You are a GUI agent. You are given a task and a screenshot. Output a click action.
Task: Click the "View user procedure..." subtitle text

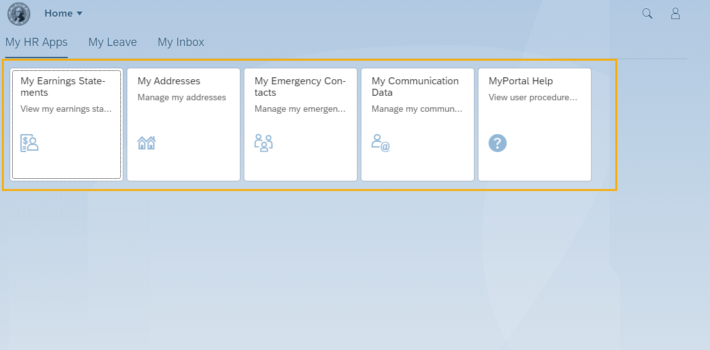pos(533,98)
